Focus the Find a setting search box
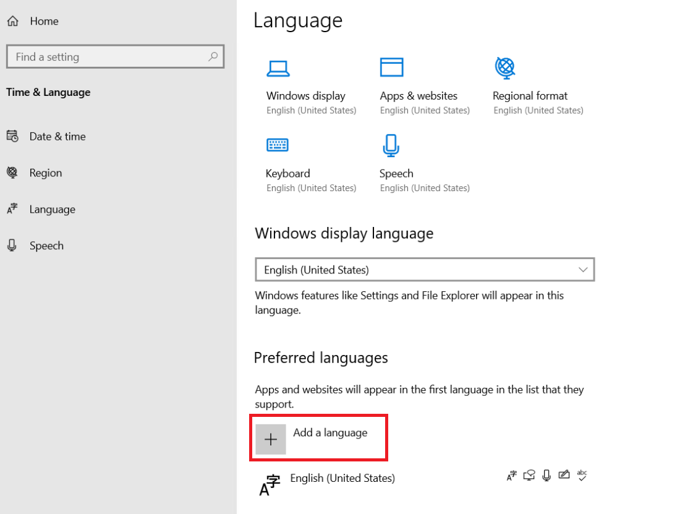 (x=116, y=56)
